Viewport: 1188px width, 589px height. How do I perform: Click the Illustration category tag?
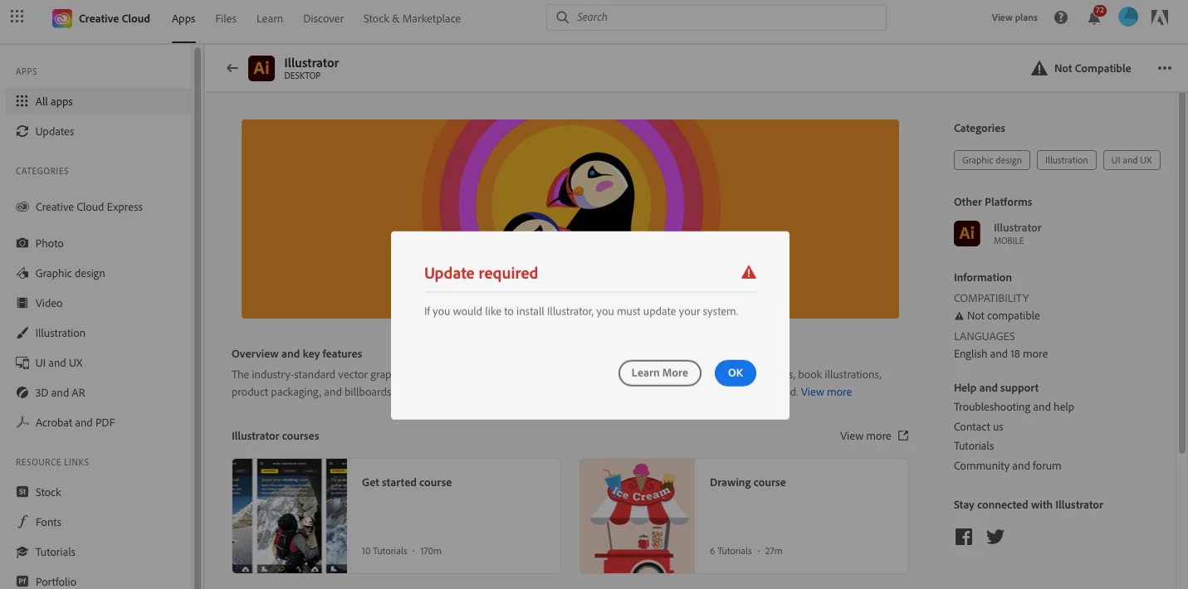[1066, 160]
